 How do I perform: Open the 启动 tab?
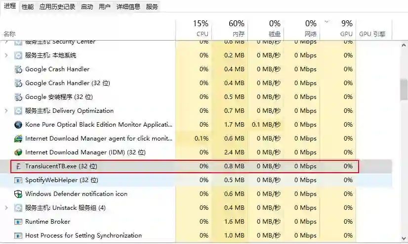(x=86, y=7)
